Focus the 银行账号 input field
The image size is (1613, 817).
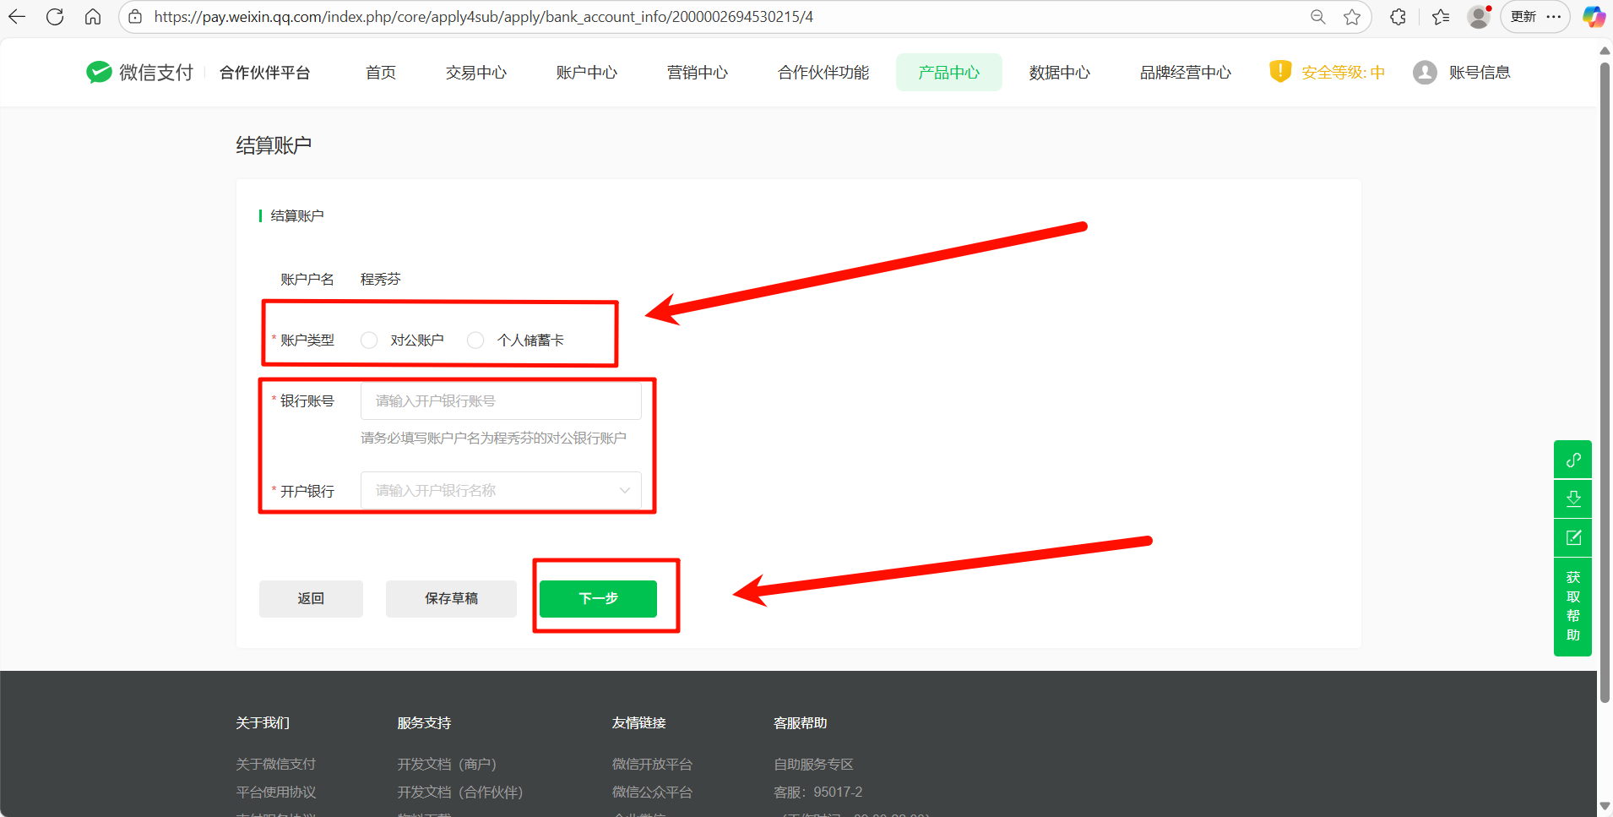[x=501, y=401]
